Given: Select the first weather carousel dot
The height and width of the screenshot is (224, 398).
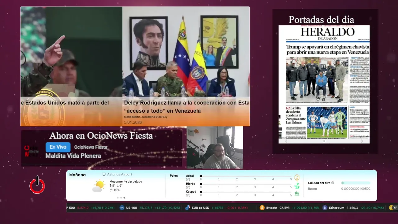Looking at the screenshot, I should pos(118,198).
